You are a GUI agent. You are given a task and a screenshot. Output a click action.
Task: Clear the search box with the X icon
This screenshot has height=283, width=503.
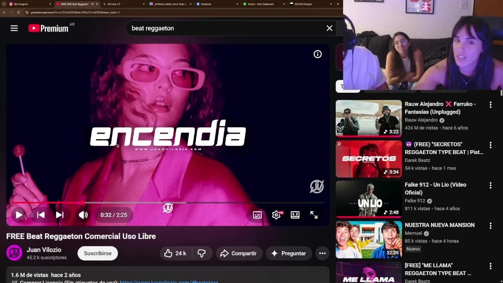[x=329, y=28]
